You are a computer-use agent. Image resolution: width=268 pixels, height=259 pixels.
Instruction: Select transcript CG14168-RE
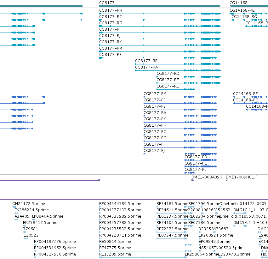point(242,10)
